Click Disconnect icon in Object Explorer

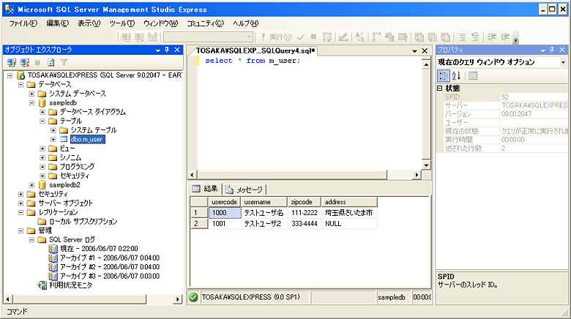click(25, 62)
